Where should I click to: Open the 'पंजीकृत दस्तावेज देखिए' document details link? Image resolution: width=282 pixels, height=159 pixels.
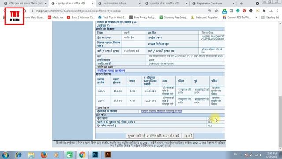click(x=161, y=111)
